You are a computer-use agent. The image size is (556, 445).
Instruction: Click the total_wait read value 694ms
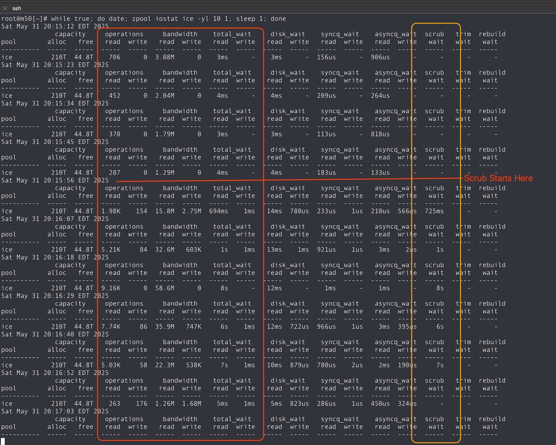(219, 211)
